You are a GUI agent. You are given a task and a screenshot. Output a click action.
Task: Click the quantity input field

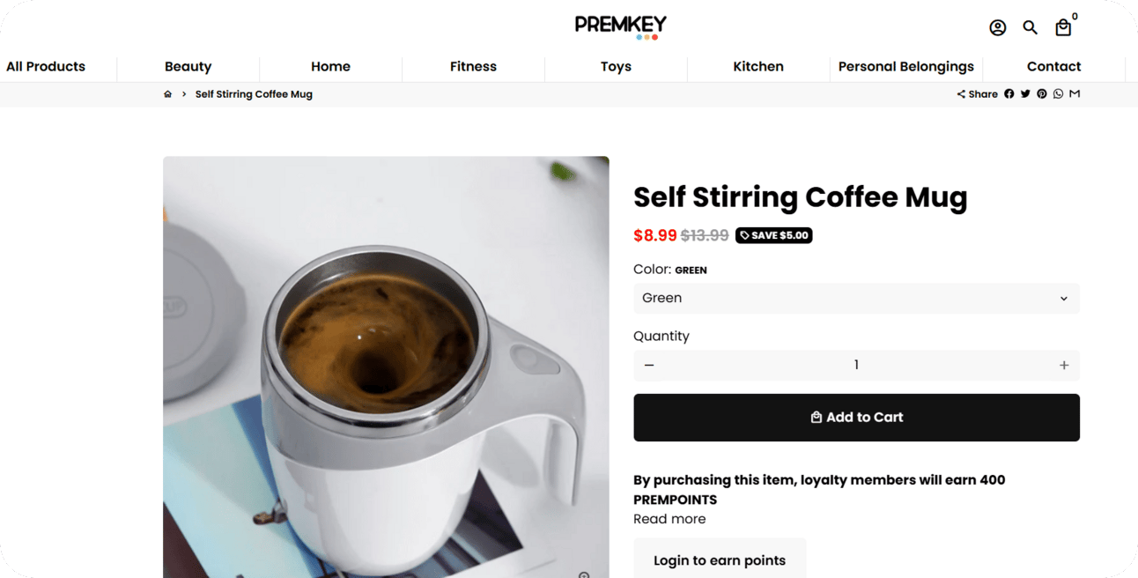(x=856, y=365)
